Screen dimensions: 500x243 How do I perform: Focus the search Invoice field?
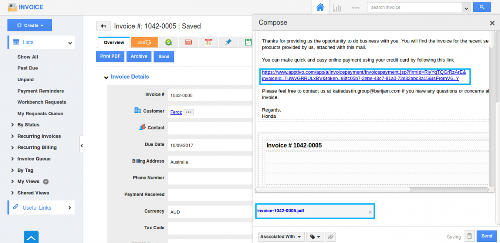click(x=415, y=7)
